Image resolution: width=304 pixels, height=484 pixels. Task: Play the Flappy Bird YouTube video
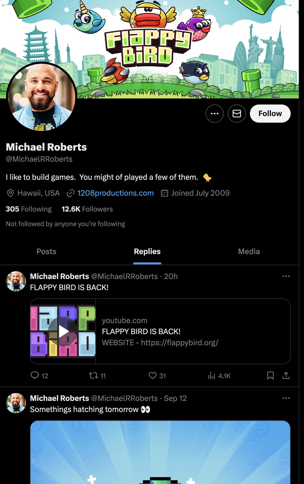point(63,331)
